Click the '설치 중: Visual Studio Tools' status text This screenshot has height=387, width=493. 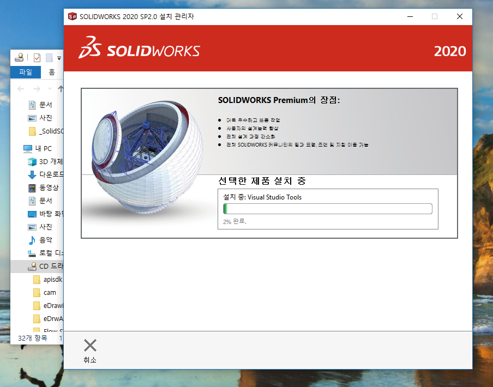pyautogui.click(x=262, y=197)
